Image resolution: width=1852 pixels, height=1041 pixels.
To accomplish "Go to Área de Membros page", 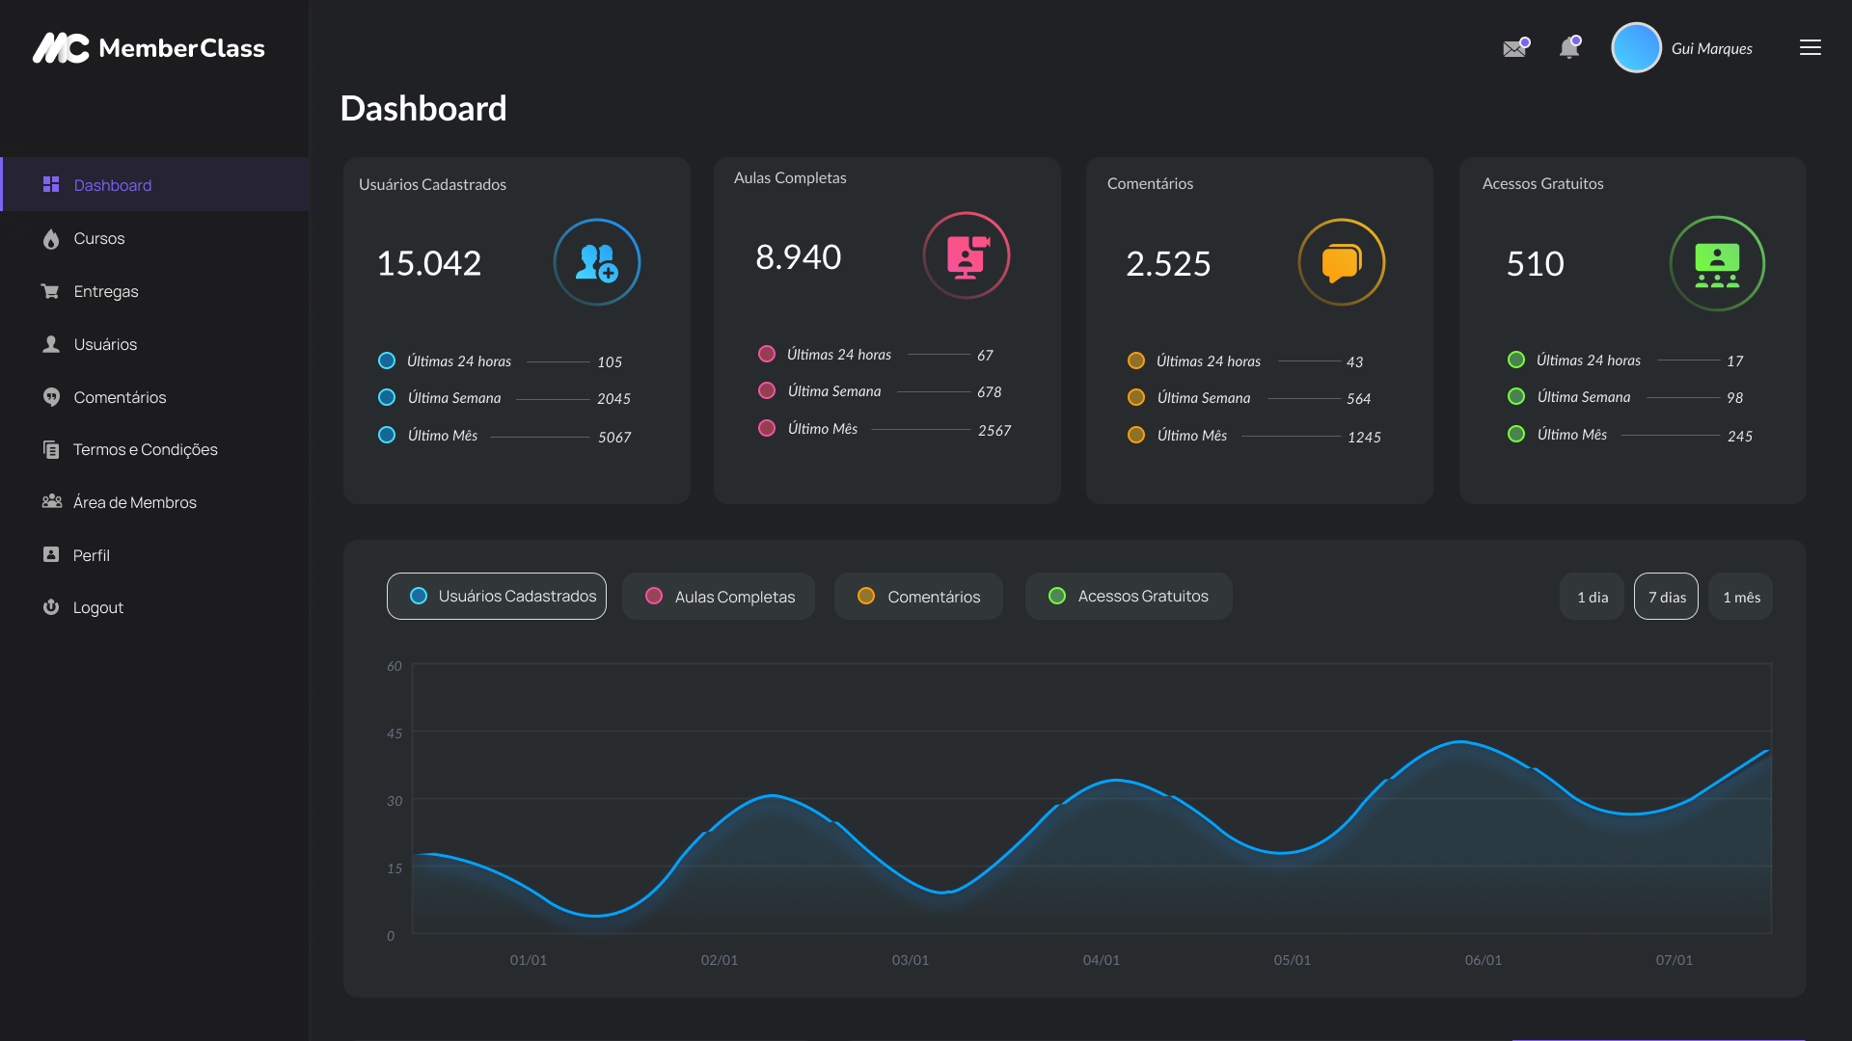I will (134, 502).
